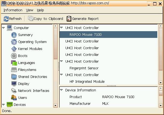Screen dimensions: 164x115
Task: Click the sidebar scrollbar up arrow
Action: click(56, 26)
